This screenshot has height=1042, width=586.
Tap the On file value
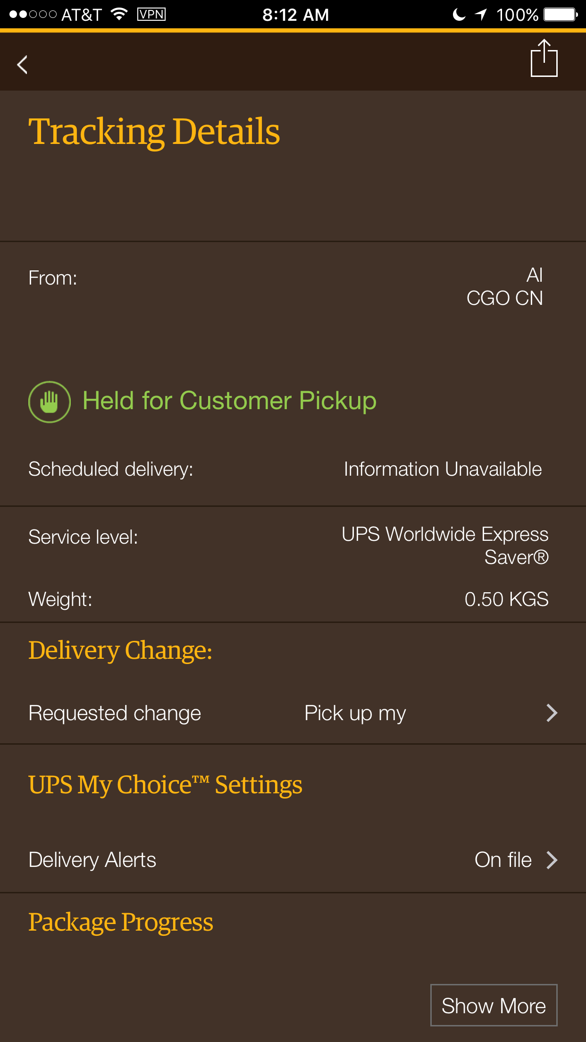503,860
